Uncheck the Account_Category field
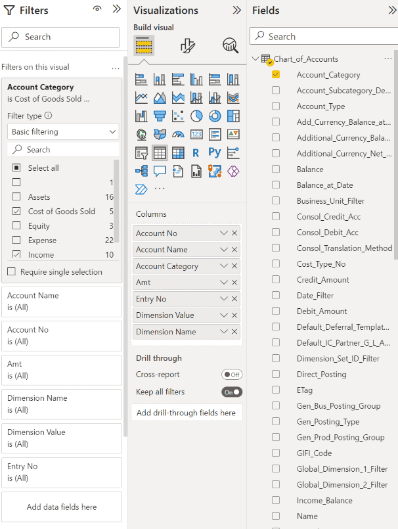The image size is (398, 529). [276, 74]
